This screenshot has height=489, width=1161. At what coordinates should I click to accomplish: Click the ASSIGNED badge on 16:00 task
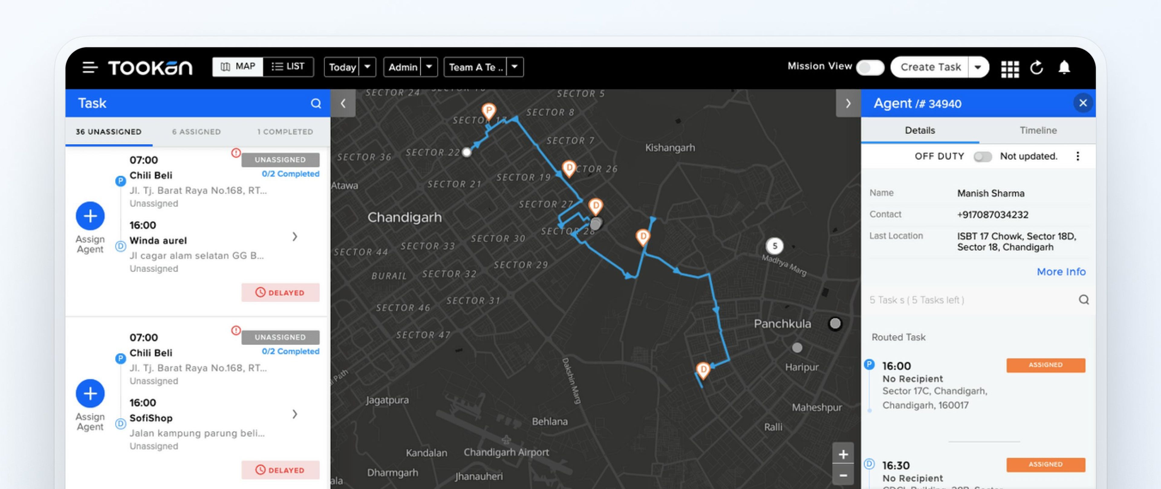click(x=1046, y=365)
